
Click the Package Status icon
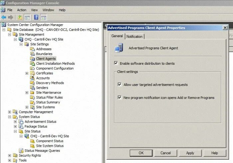pyautogui.click(x=21, y=126)
